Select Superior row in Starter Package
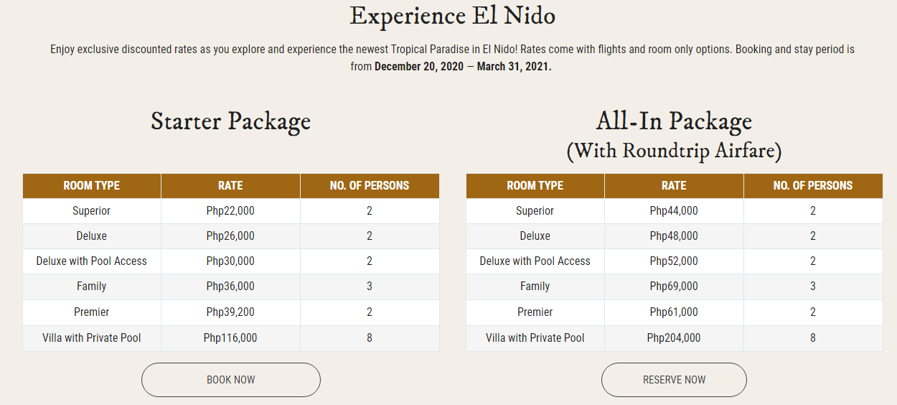 [x=92, y=211]
